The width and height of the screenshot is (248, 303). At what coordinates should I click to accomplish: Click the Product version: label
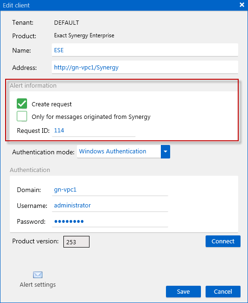click(x=35, y=241)
